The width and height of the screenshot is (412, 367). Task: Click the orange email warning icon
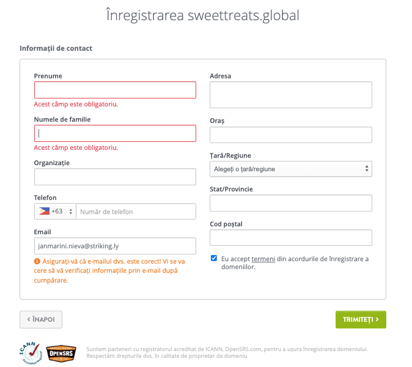37,261
